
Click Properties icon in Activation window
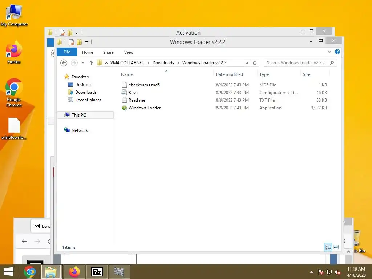click(62, 33)
